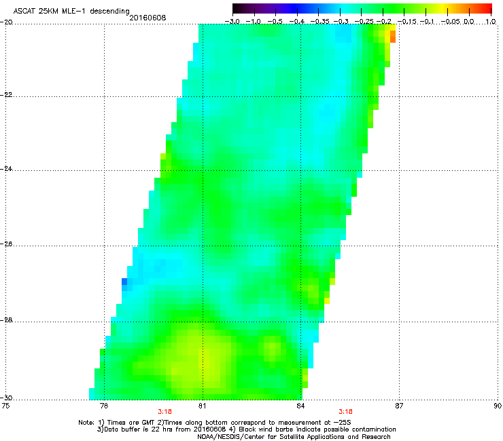503x441 pixels.
Task: Click the -24 latitude axis label
Action: tap(6, 169)
